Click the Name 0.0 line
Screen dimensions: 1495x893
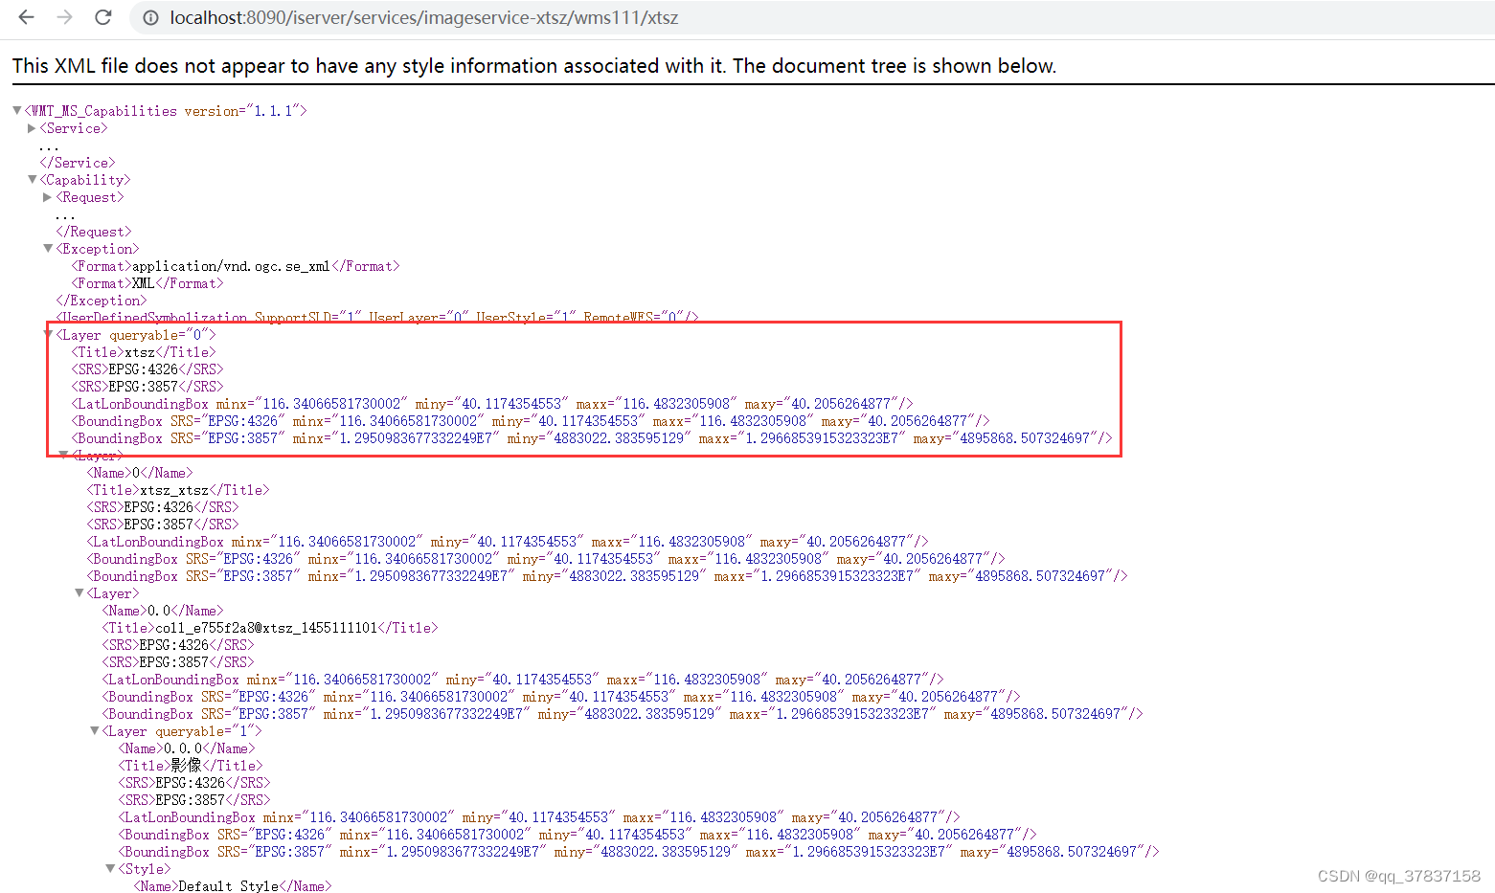click(163, 611)
